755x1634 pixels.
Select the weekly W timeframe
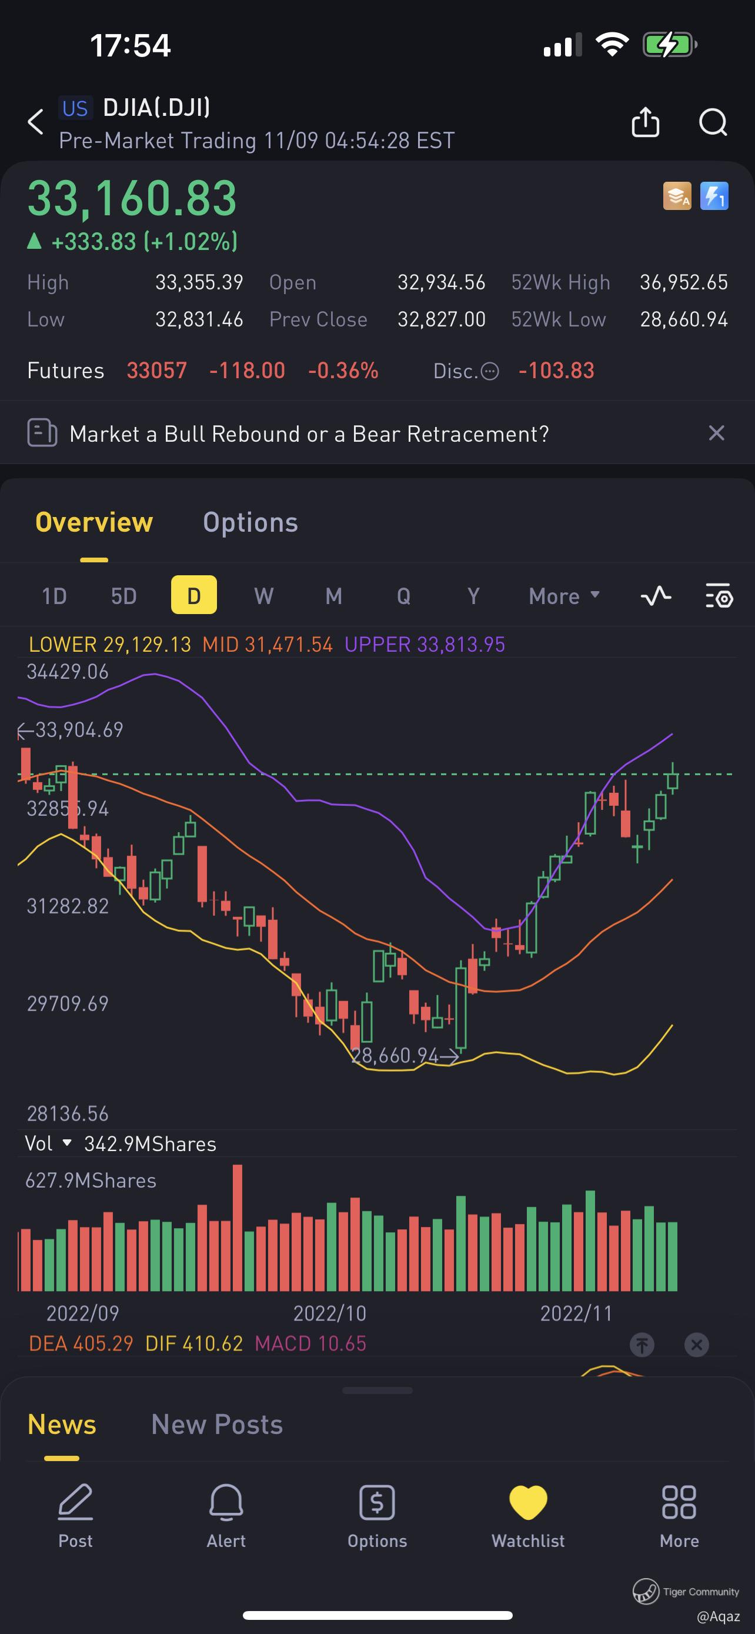263,596
